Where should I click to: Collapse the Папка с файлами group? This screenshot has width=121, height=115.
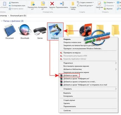point(2,21)
